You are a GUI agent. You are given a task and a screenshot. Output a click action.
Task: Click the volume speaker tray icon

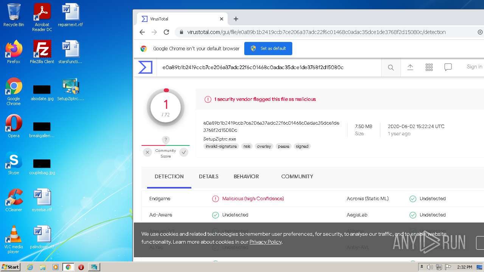coord(430,267)
